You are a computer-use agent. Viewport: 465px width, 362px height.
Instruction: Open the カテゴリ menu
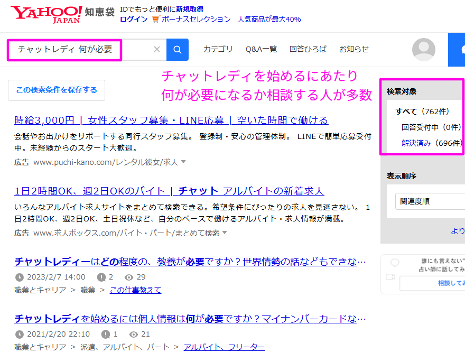(218, 49)
